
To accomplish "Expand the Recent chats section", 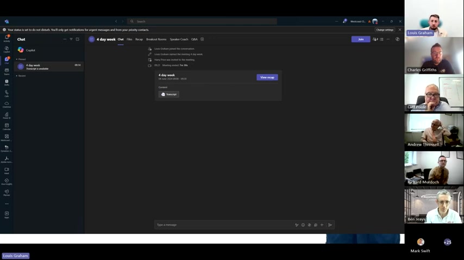I will click(21, 76).
